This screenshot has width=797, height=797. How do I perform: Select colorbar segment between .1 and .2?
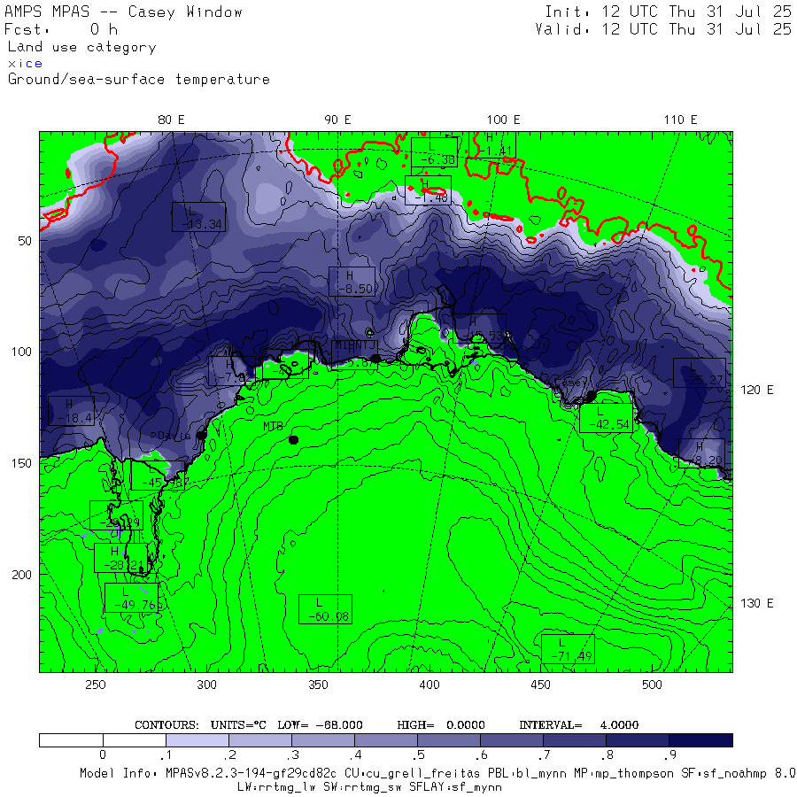(197, 740)
